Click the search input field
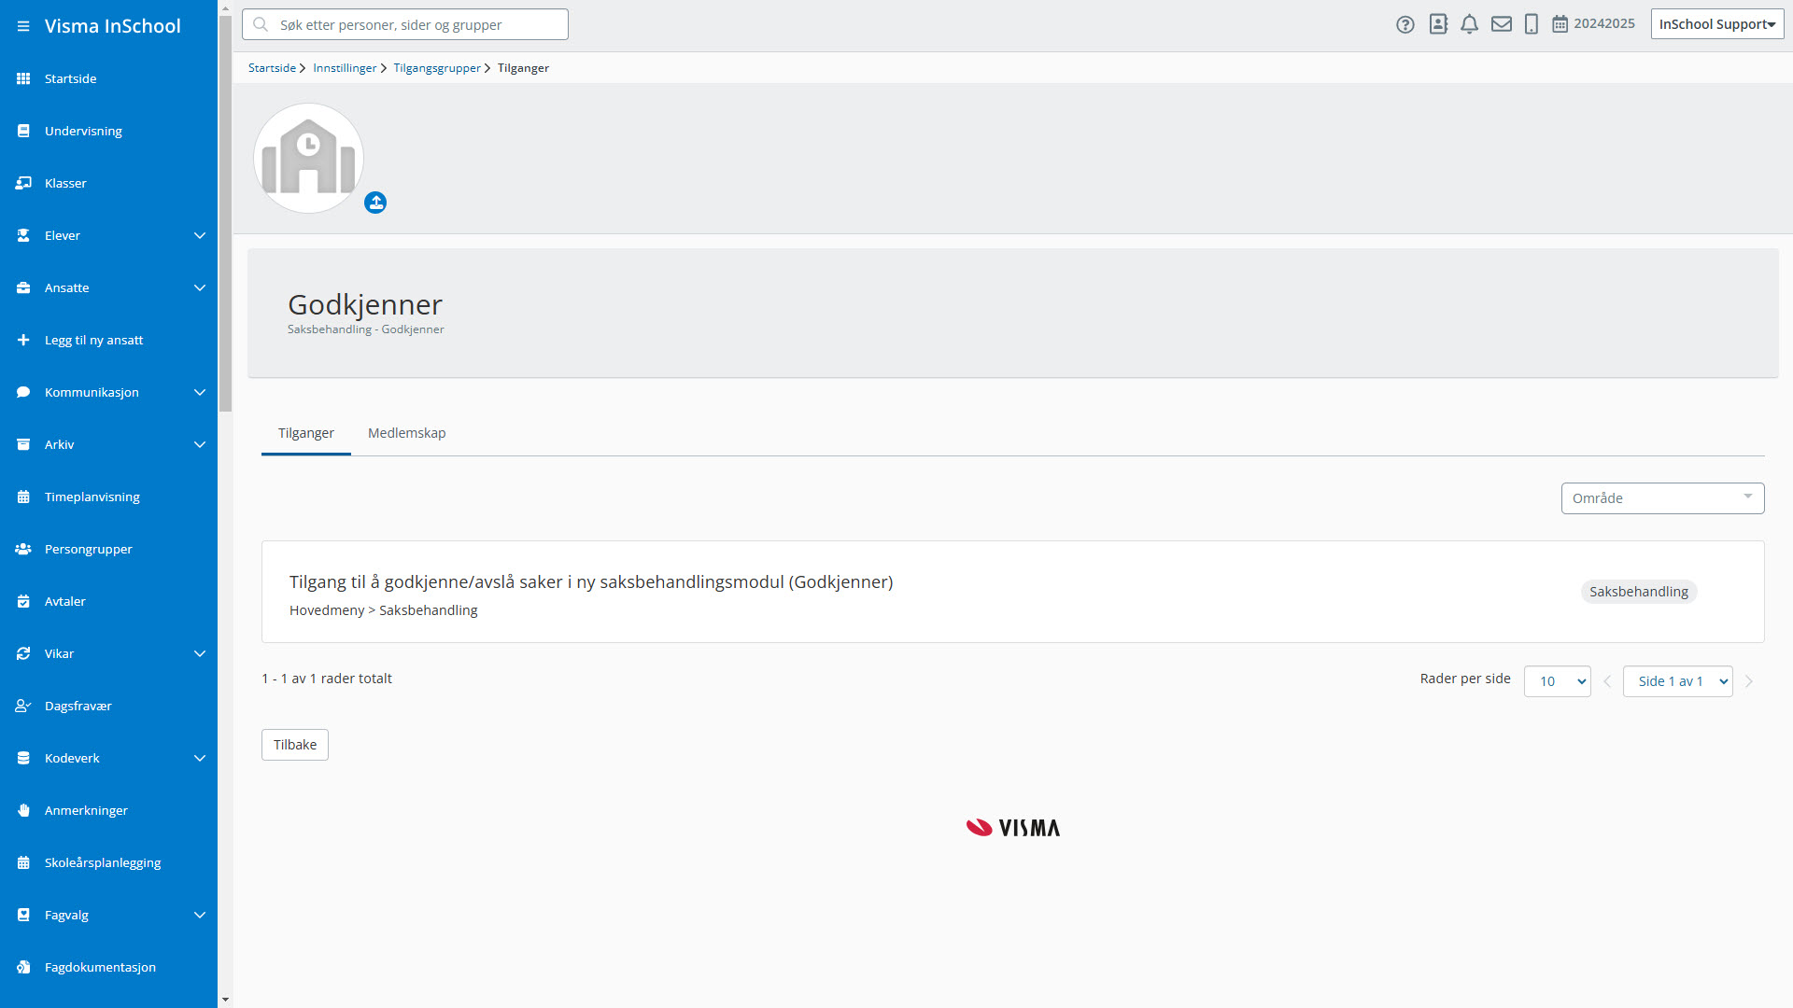This screenshot has width=1793, height=1008. (x=405, y=24)
